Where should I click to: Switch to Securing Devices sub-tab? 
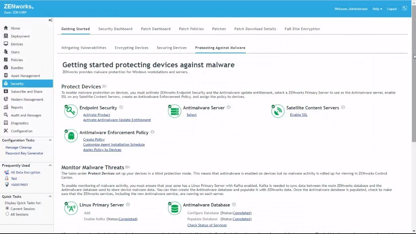tap(172, 48)
